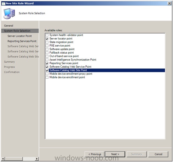The image size is (173, 162).
Task: Tick the PXE service point checkbox
Action: click(47, 46)
